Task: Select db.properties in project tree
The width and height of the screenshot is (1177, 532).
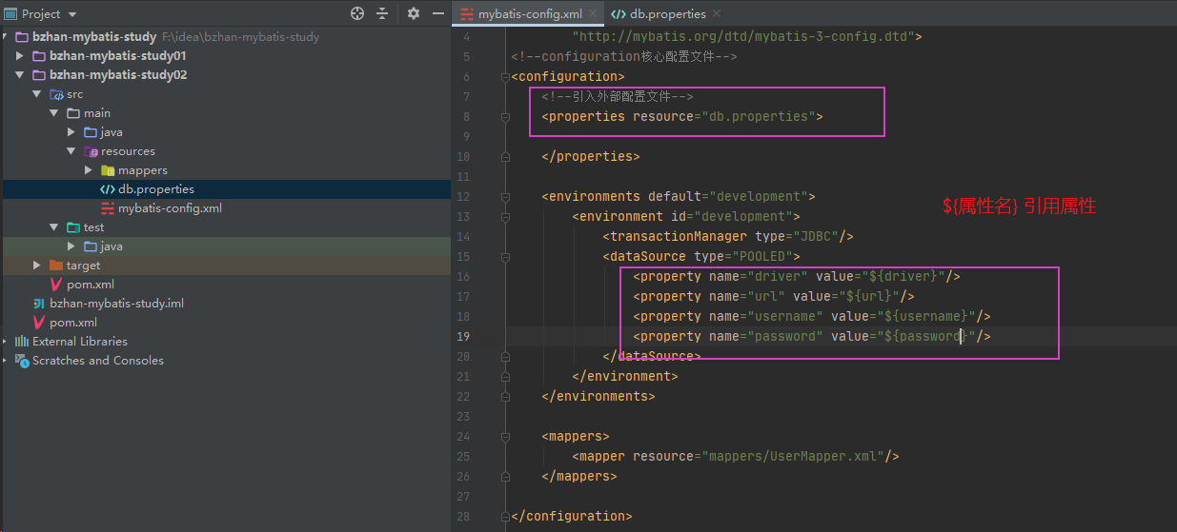Action: point(156,189)
